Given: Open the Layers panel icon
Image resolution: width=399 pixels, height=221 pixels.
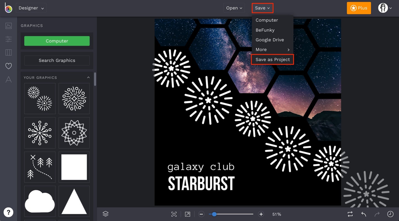Looking at the screenshot, I should pos(106,214).
